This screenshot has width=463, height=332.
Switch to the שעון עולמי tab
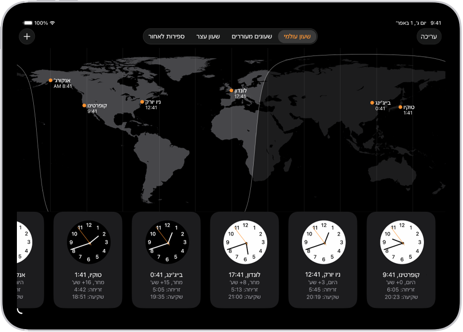click(297, 36)
